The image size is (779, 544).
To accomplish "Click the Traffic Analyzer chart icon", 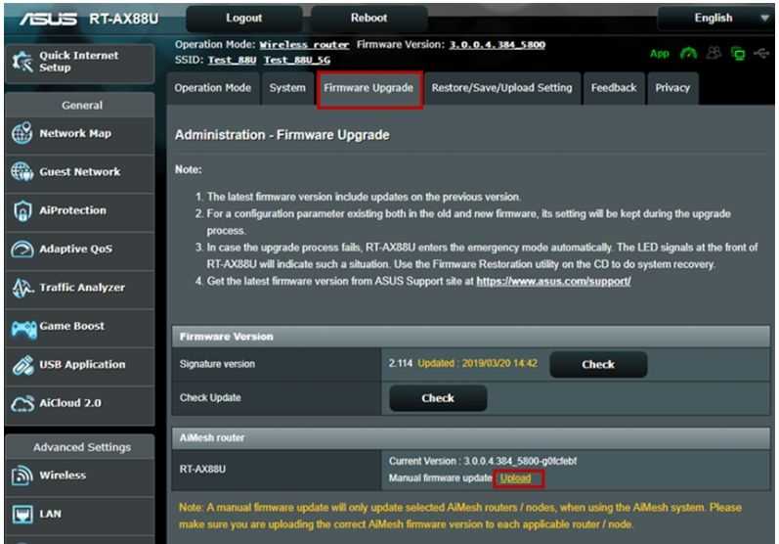I will tap(22, 288).
